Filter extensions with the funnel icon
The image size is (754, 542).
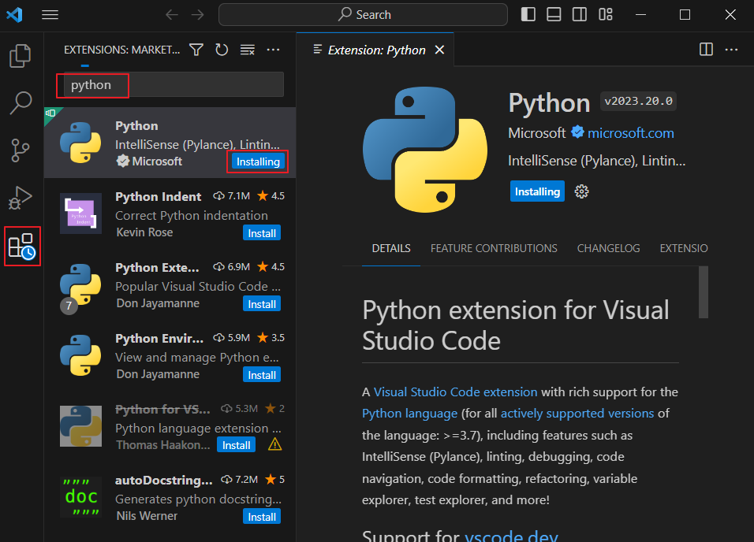pos(196,50)
